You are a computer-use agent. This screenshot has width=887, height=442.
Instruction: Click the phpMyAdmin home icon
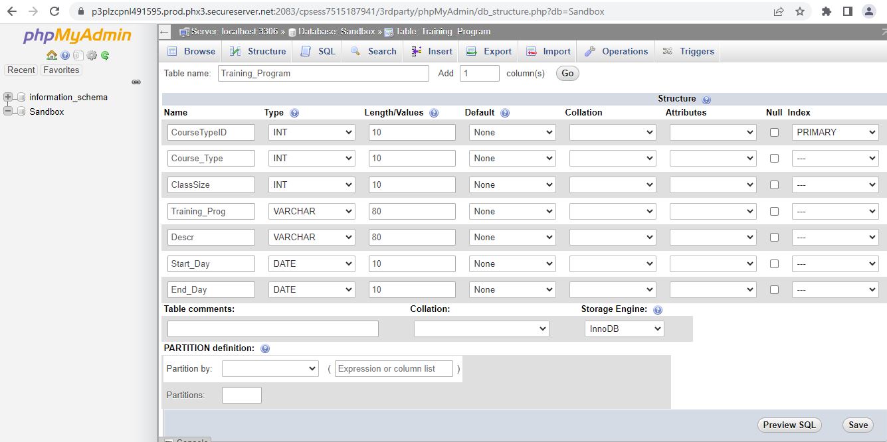pyautogui.click(x=52, y=55)
